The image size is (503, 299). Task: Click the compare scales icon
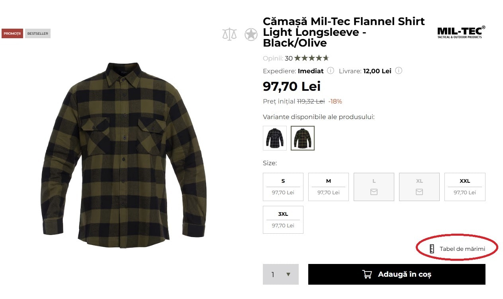(x=229, y=34)
